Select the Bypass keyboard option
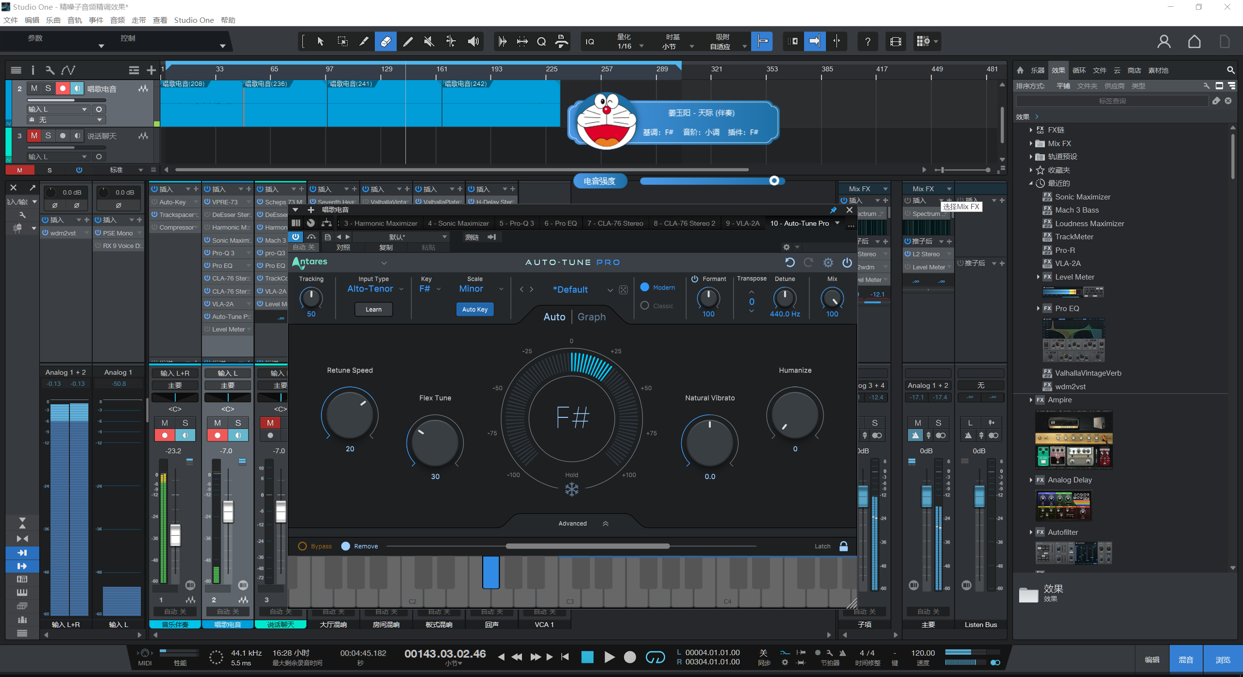This screenshot has height=677, width=1243. click(302, 546)
